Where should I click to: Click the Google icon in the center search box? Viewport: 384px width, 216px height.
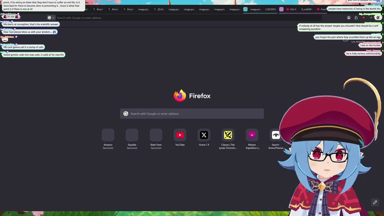pyautogui.click(x=126, y=114)
